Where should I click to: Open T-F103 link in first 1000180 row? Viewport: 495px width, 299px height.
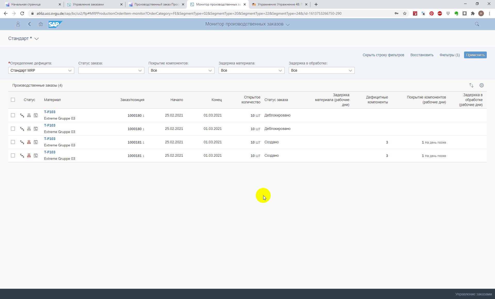pyautogui.click(x=49, y=112)
